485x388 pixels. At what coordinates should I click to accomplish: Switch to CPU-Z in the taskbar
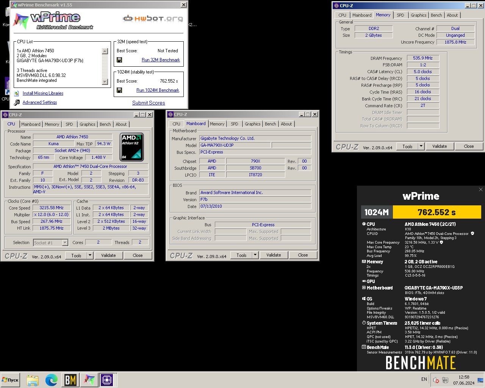107,380
